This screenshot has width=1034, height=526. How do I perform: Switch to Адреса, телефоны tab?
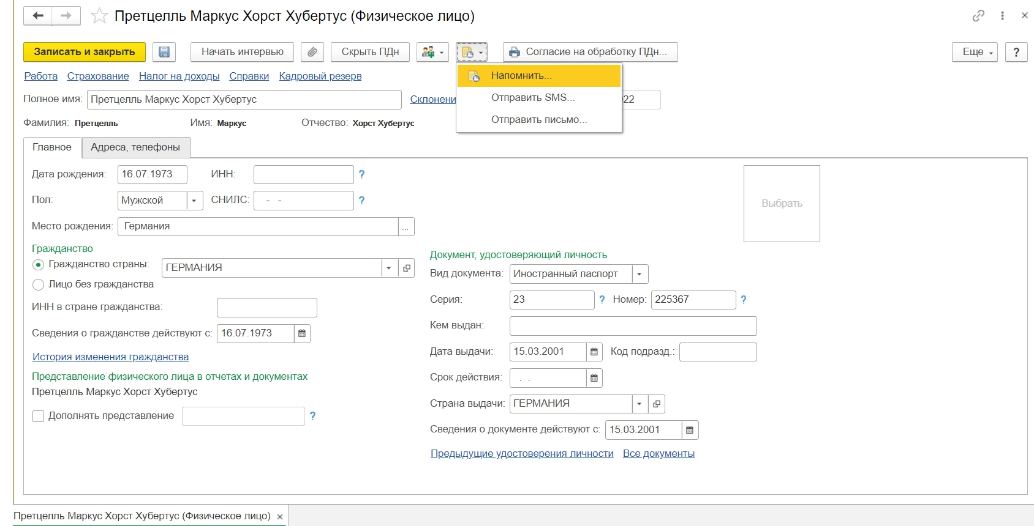pos(135,147)
